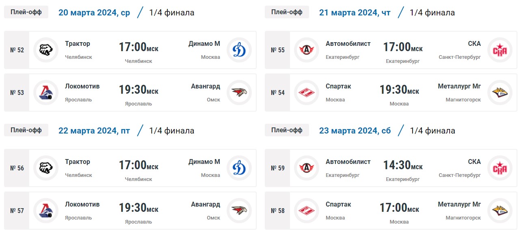Click Avangard logo in match № 53
532x239 pixels.
click(239, 93)
